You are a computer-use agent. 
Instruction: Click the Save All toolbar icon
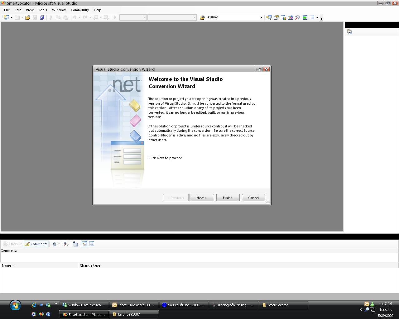pos(42,17)
